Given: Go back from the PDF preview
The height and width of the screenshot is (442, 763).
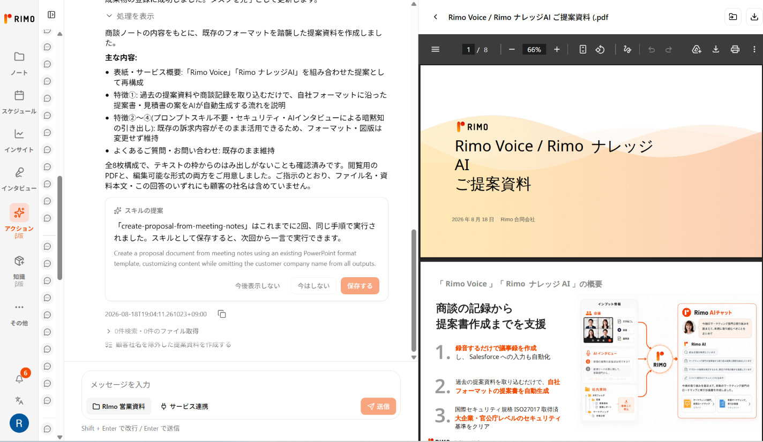Looking at the screenshot, I should click(436, 17).
